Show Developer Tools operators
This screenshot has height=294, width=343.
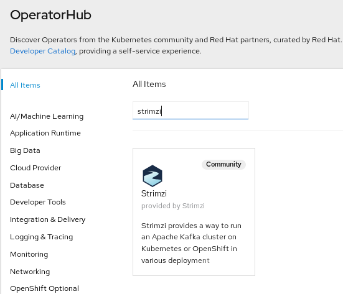click(x=38, y=202)
